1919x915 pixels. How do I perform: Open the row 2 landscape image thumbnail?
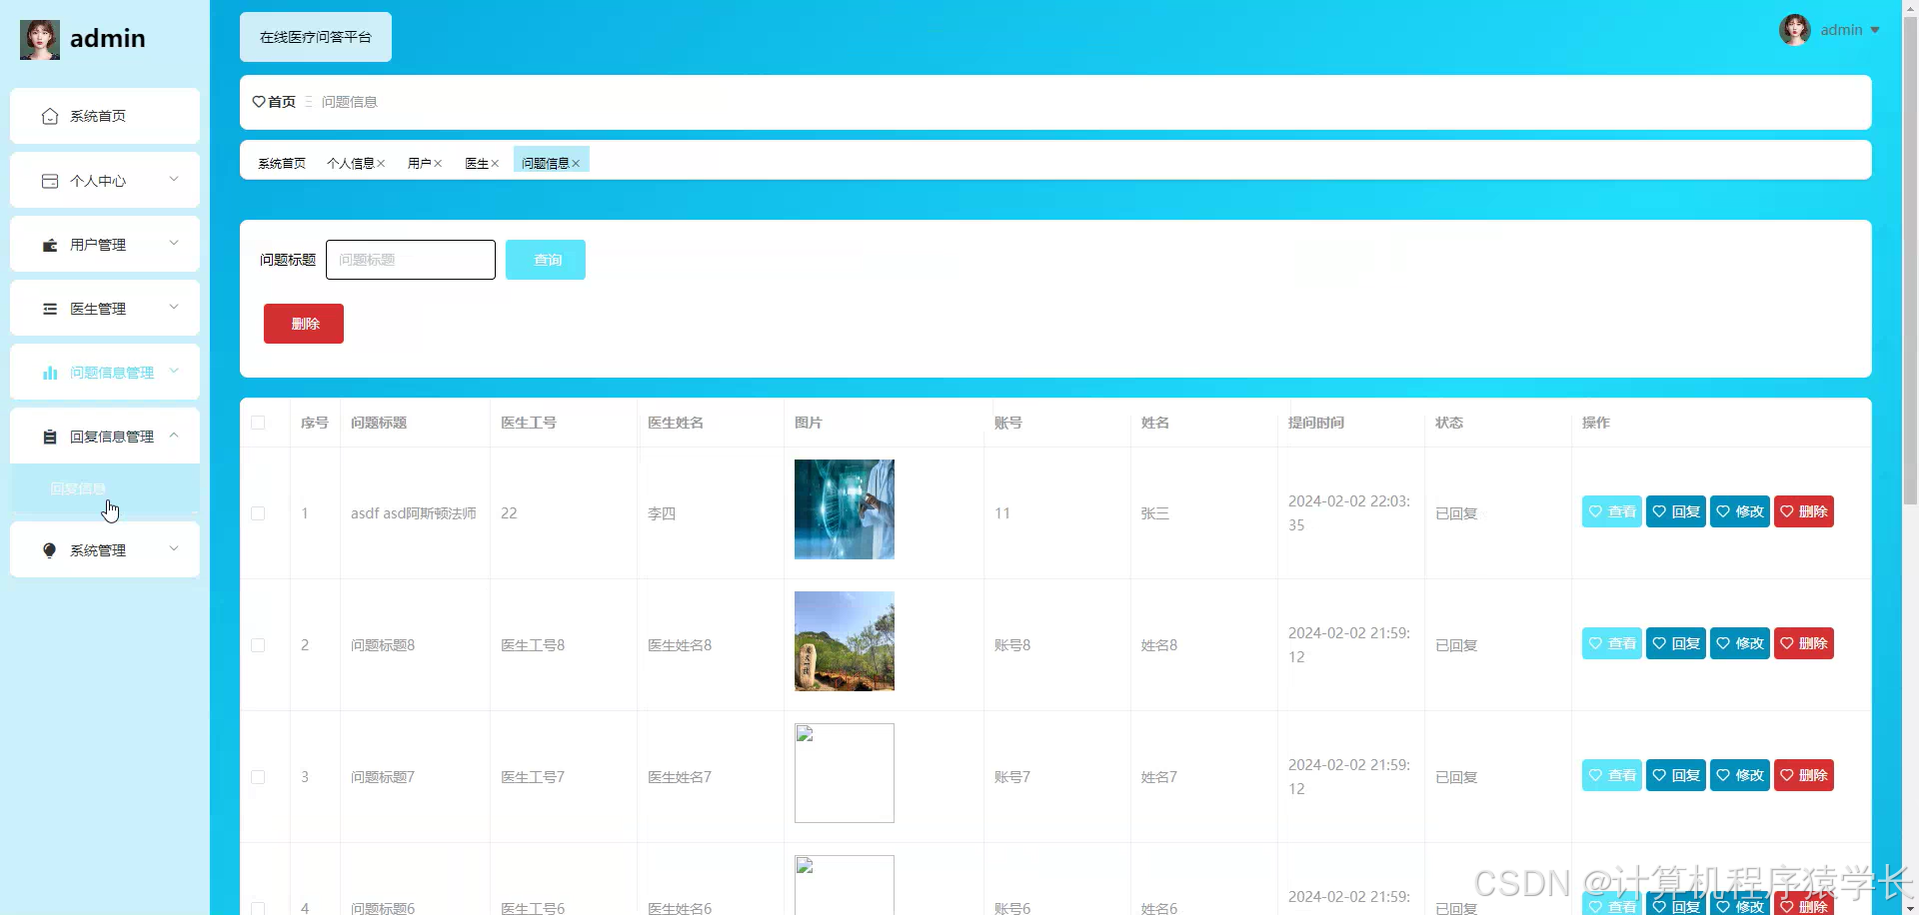click(x=845, y=641)
